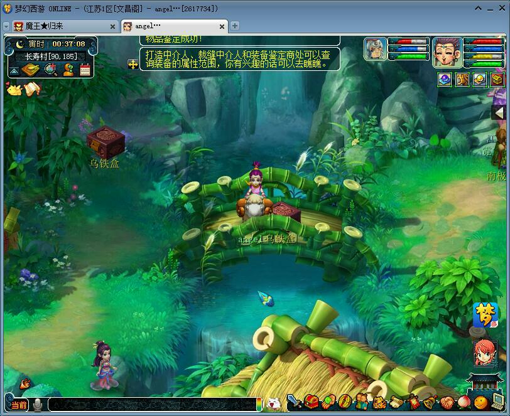Click the hand holding green gem icon
Screen dimensions: 510x416
pyautogui.click(x=328, y=402)
